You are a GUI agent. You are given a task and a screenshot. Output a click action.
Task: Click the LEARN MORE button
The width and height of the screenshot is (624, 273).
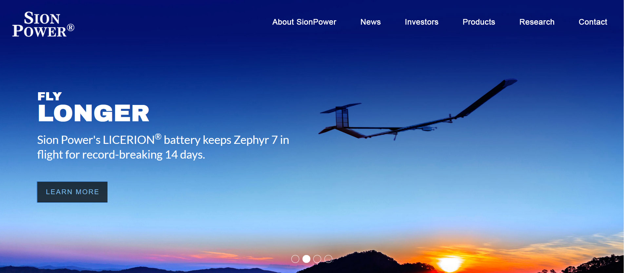(x=72, y=192)
